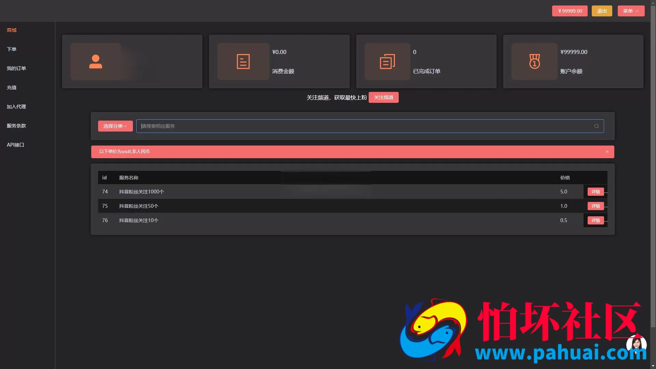Screen dimensions: 656x369
Task: Open the 充值 recharge page
Action: click(x=12, y=87)
